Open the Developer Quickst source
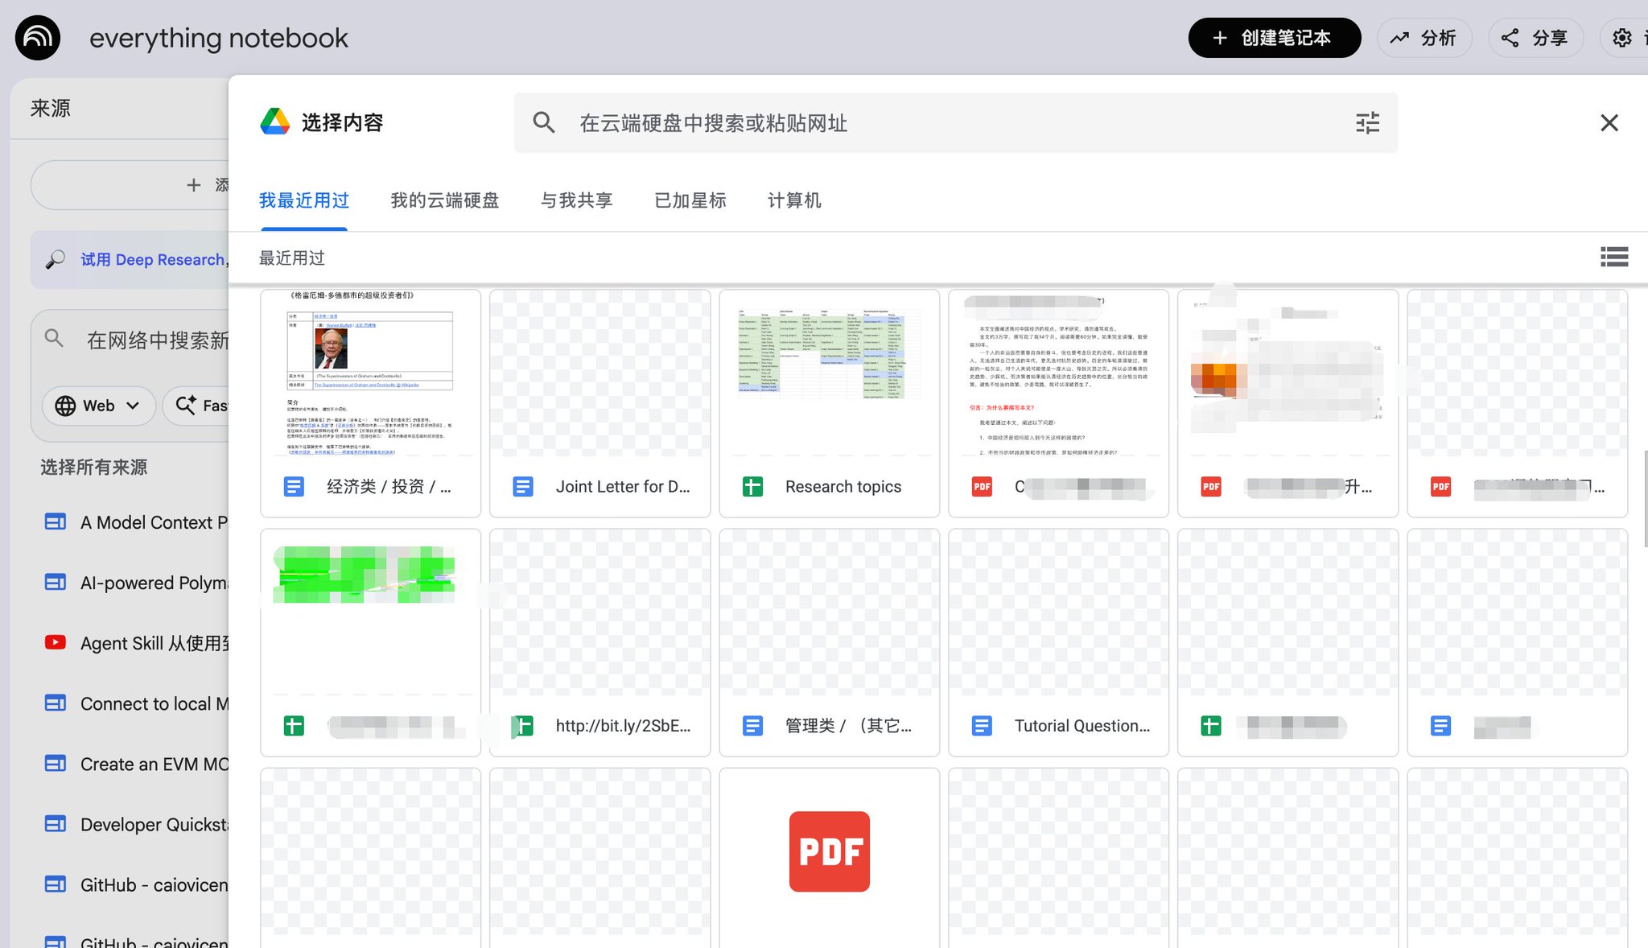1648x948 pixels. point(154,825)
